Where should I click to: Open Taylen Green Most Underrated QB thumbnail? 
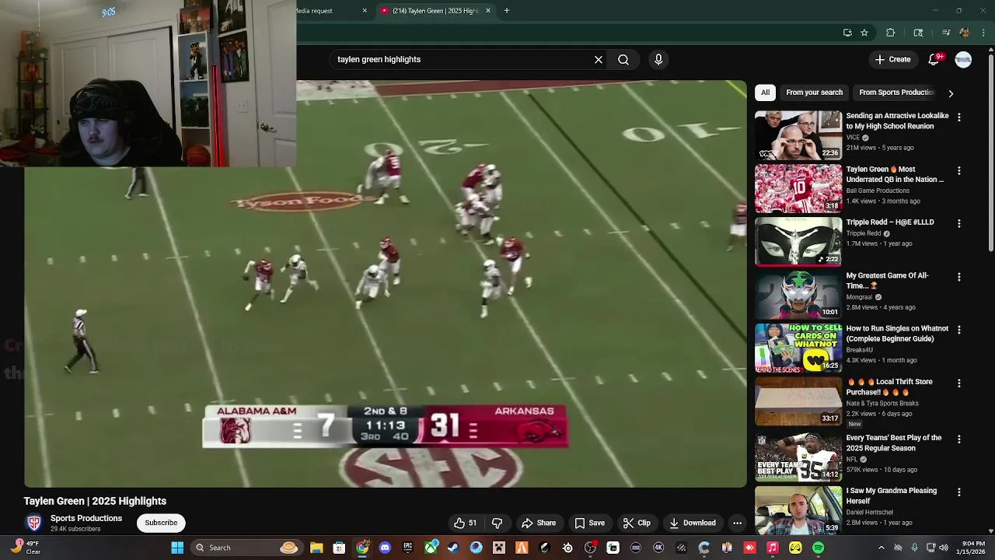[x=798, y=188]
